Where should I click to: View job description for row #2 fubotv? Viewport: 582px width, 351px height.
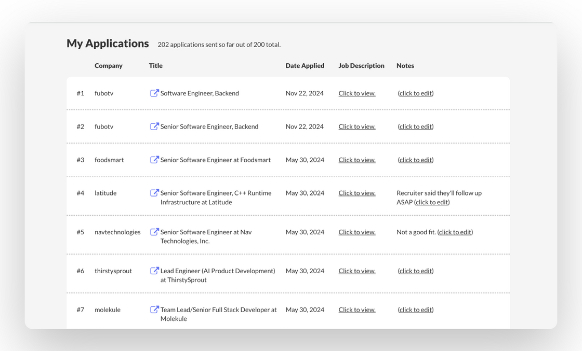356,127
